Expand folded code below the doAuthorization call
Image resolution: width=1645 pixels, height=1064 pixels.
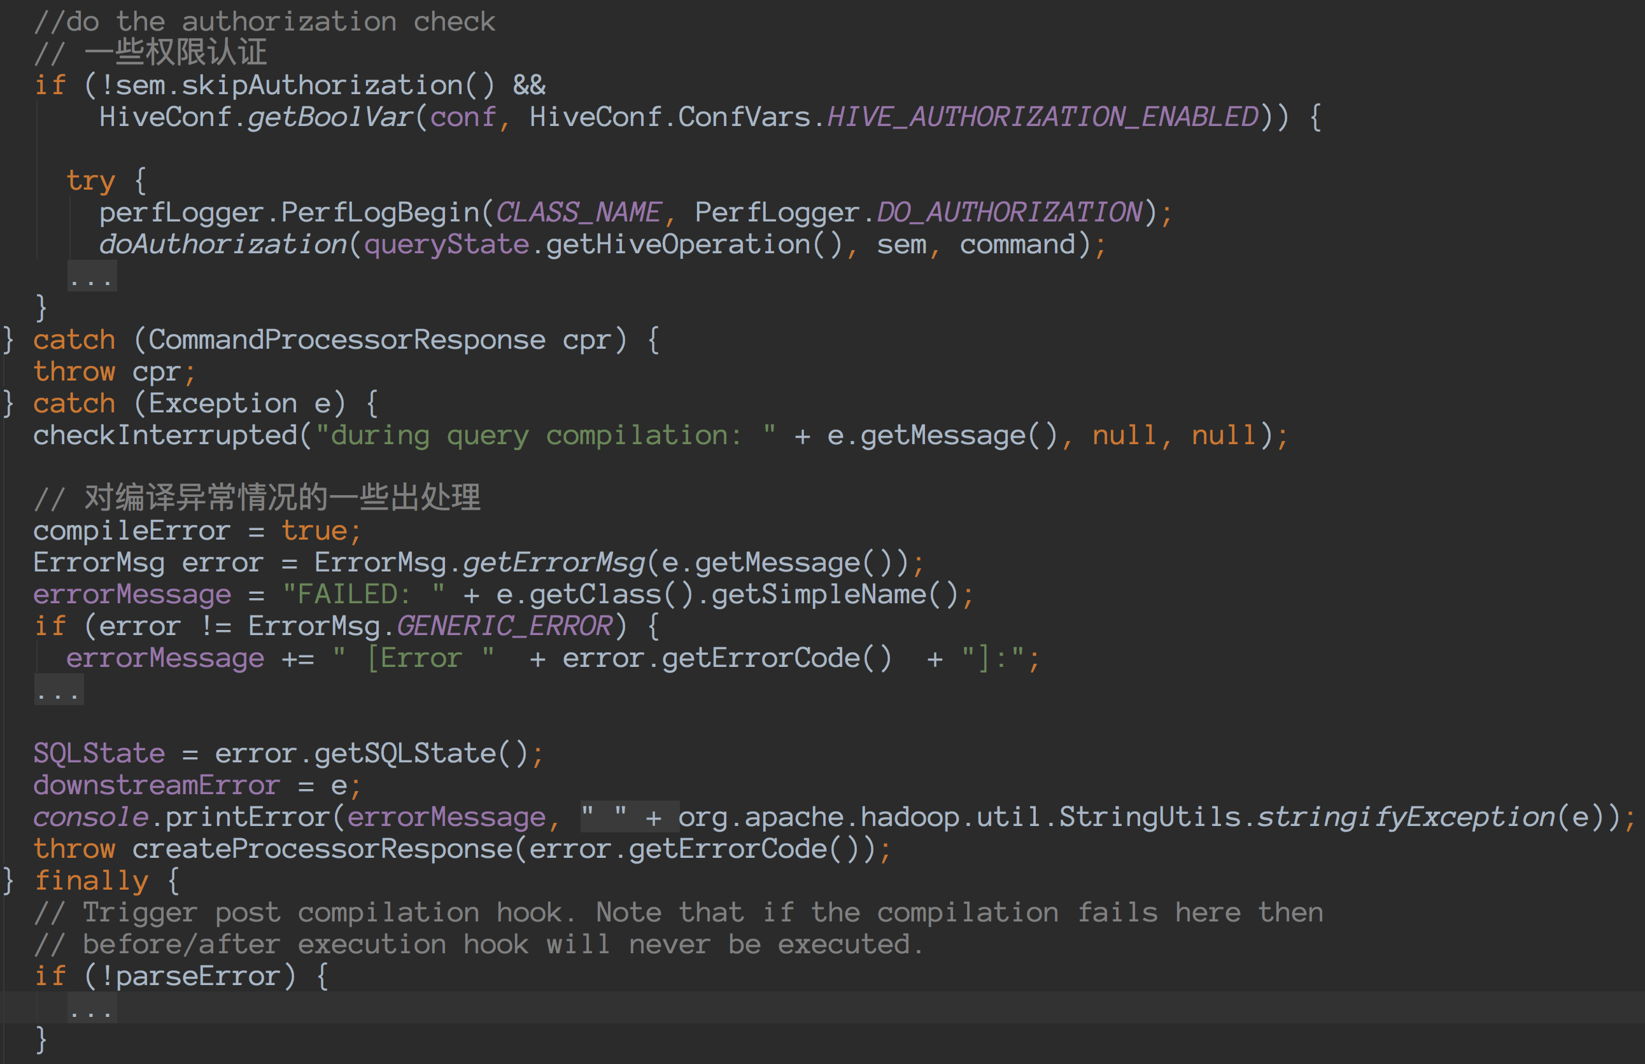[x=91, y=277]
